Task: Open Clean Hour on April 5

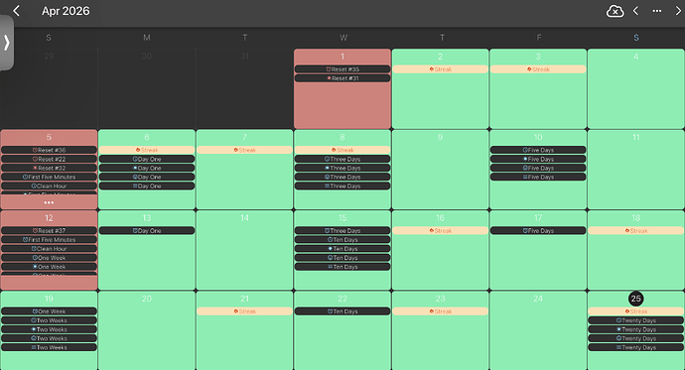Action: click(49, 185)
